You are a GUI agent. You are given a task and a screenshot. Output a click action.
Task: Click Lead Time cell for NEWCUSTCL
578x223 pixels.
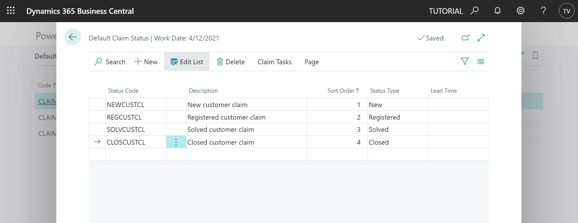point(458,104)
